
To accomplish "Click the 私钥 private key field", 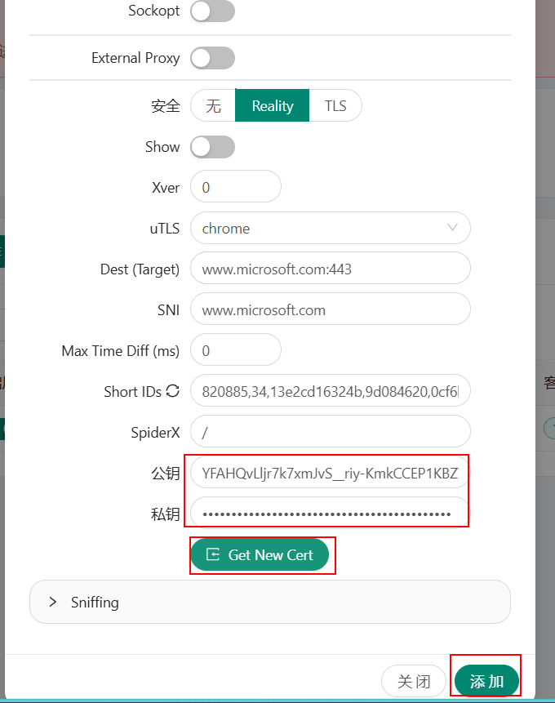I will tap(330, 514).
